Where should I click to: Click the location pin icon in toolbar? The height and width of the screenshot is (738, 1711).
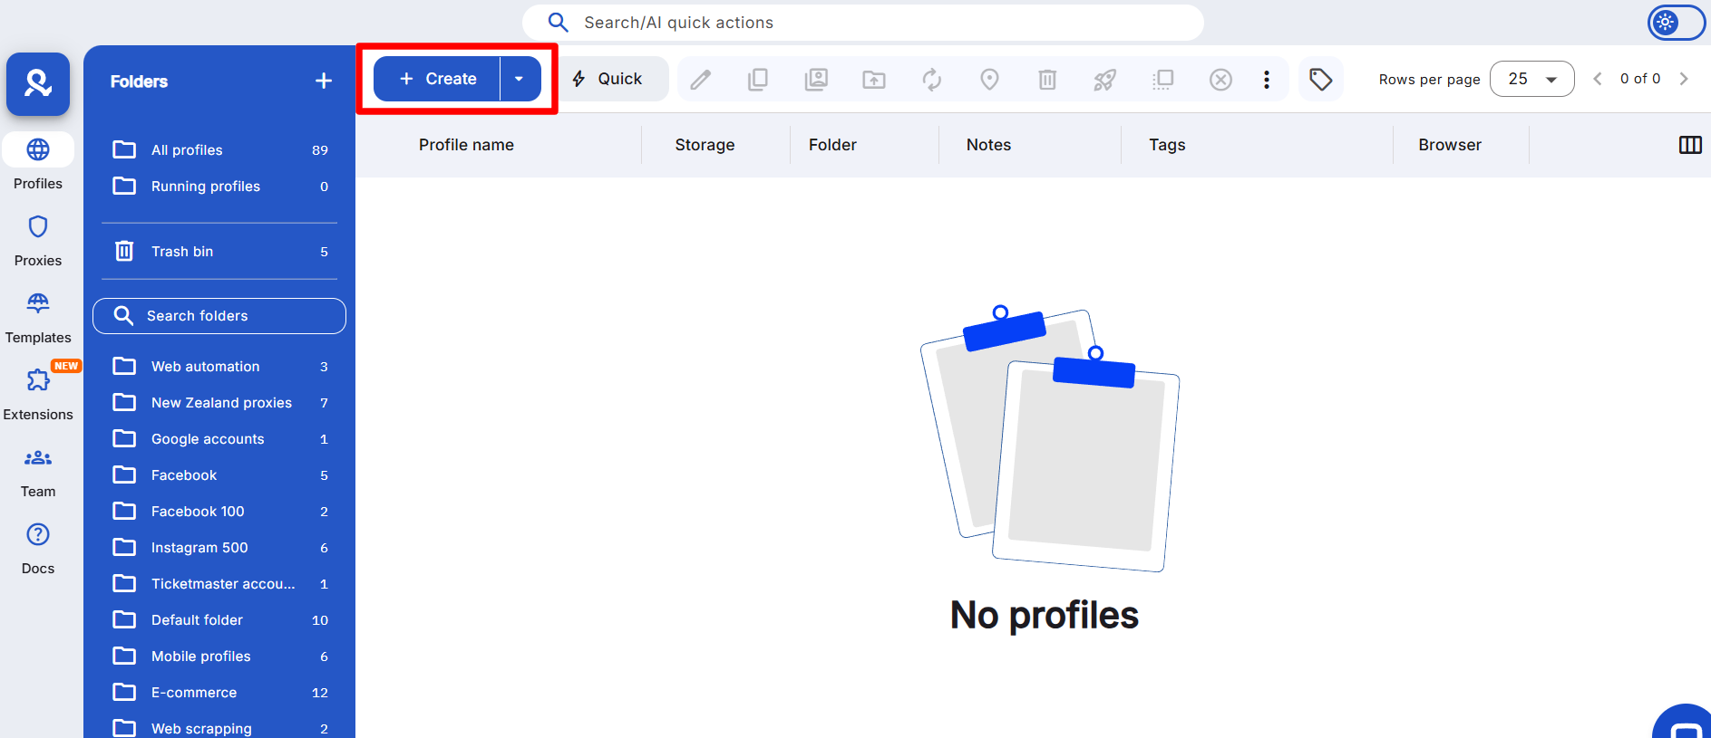(x=989, y=80)
